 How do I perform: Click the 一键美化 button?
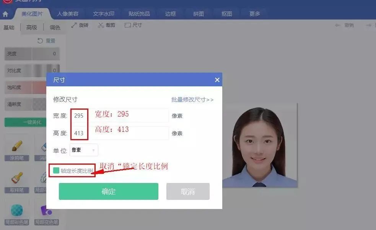[x=25, y=122]
